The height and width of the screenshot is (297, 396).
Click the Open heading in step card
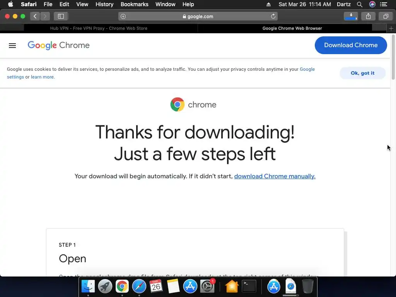(x=72, y=259)
